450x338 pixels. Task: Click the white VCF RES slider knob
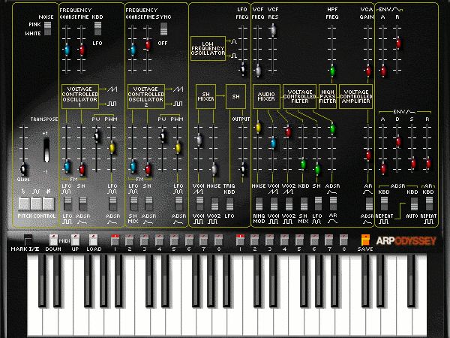point(272,31)
